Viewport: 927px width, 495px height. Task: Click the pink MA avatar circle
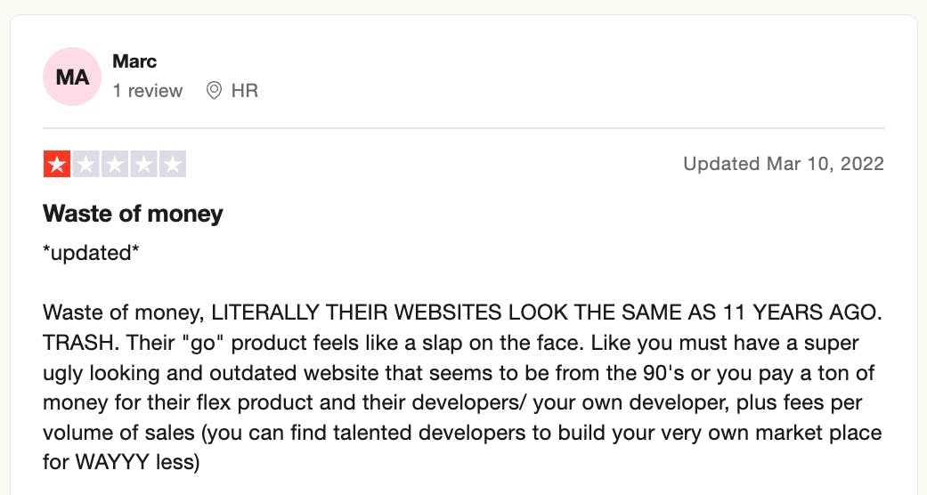click(72, 77)
